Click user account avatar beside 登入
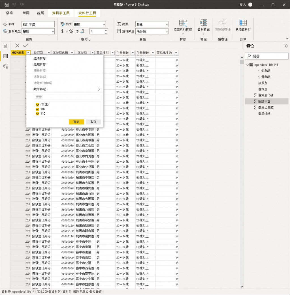This screenshot has width=290, height=295. click(250, 5)
